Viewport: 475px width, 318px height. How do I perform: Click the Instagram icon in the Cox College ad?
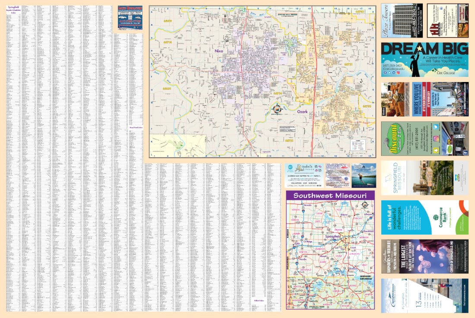pyautogui.click(x=399, y=72)
